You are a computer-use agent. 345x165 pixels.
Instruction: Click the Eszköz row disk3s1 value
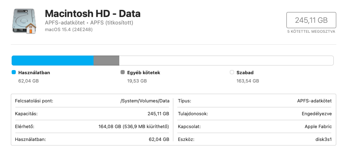(x=323, y=139)
